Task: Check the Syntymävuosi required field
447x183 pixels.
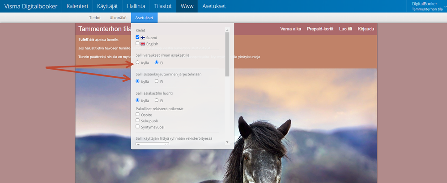Action: [138, 127]
